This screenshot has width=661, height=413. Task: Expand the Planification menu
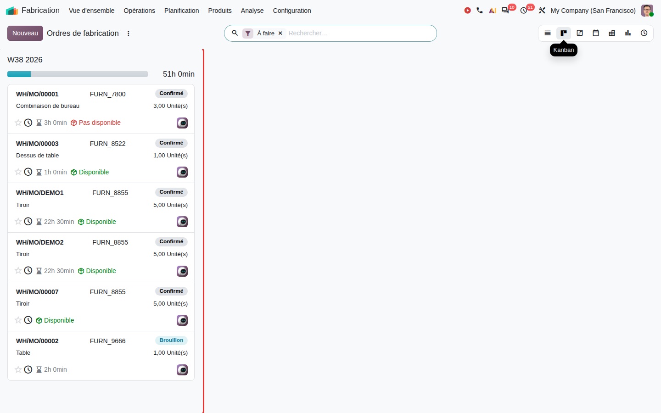click(x=181, y=11)
